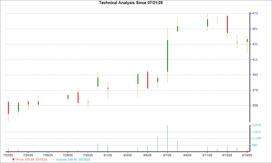This screenshot has width=272, height=163.
Task: Click the 8/7/25 date label
Action: pyautogui.click(x=167, y=155)
